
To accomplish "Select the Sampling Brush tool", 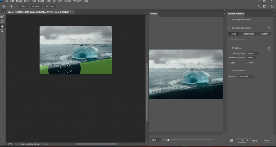I will (2, 17).
